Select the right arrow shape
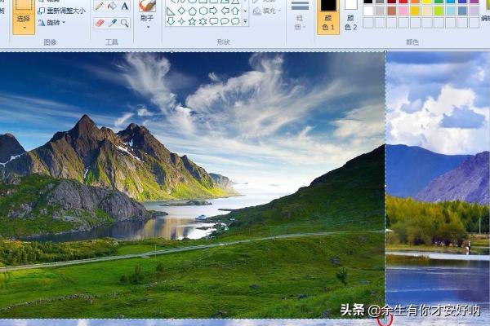 click(214, 11)
